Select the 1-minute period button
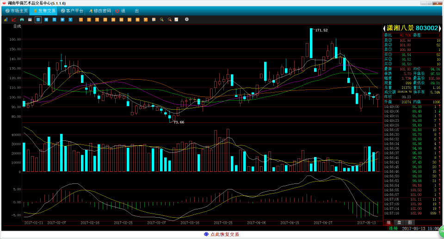The height and width of the screenshot is (239, 444). pyautogui.click(x=80, y=19)
